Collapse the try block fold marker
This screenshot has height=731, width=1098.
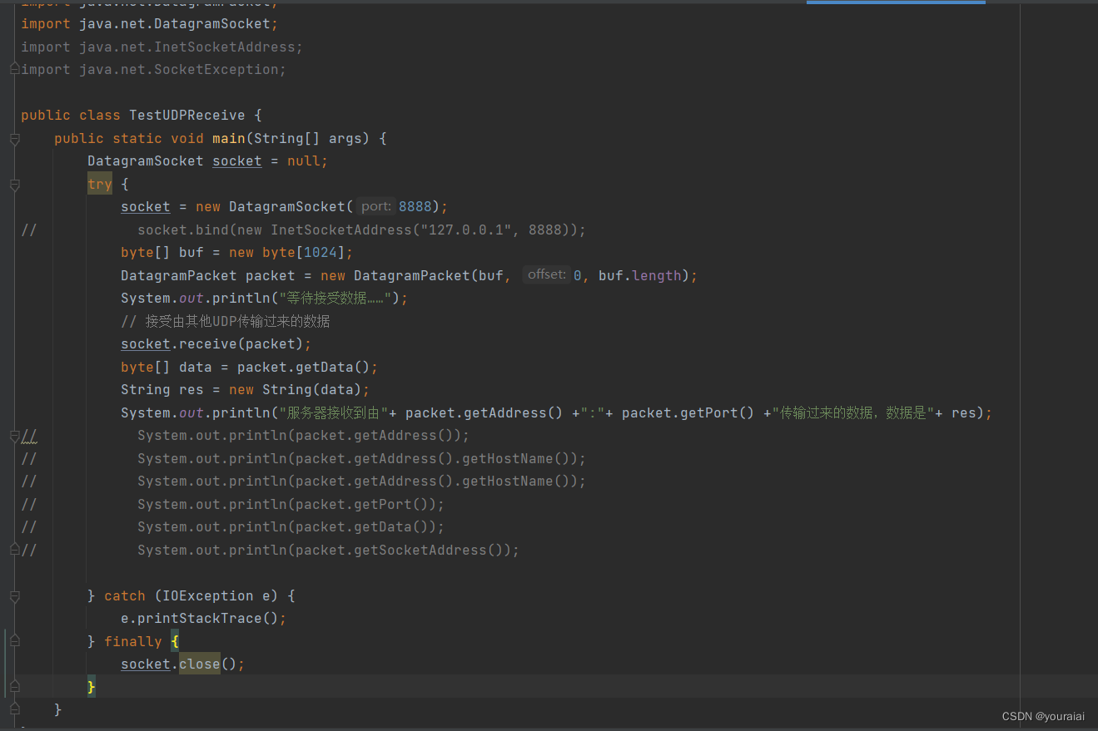pos(14,185)
